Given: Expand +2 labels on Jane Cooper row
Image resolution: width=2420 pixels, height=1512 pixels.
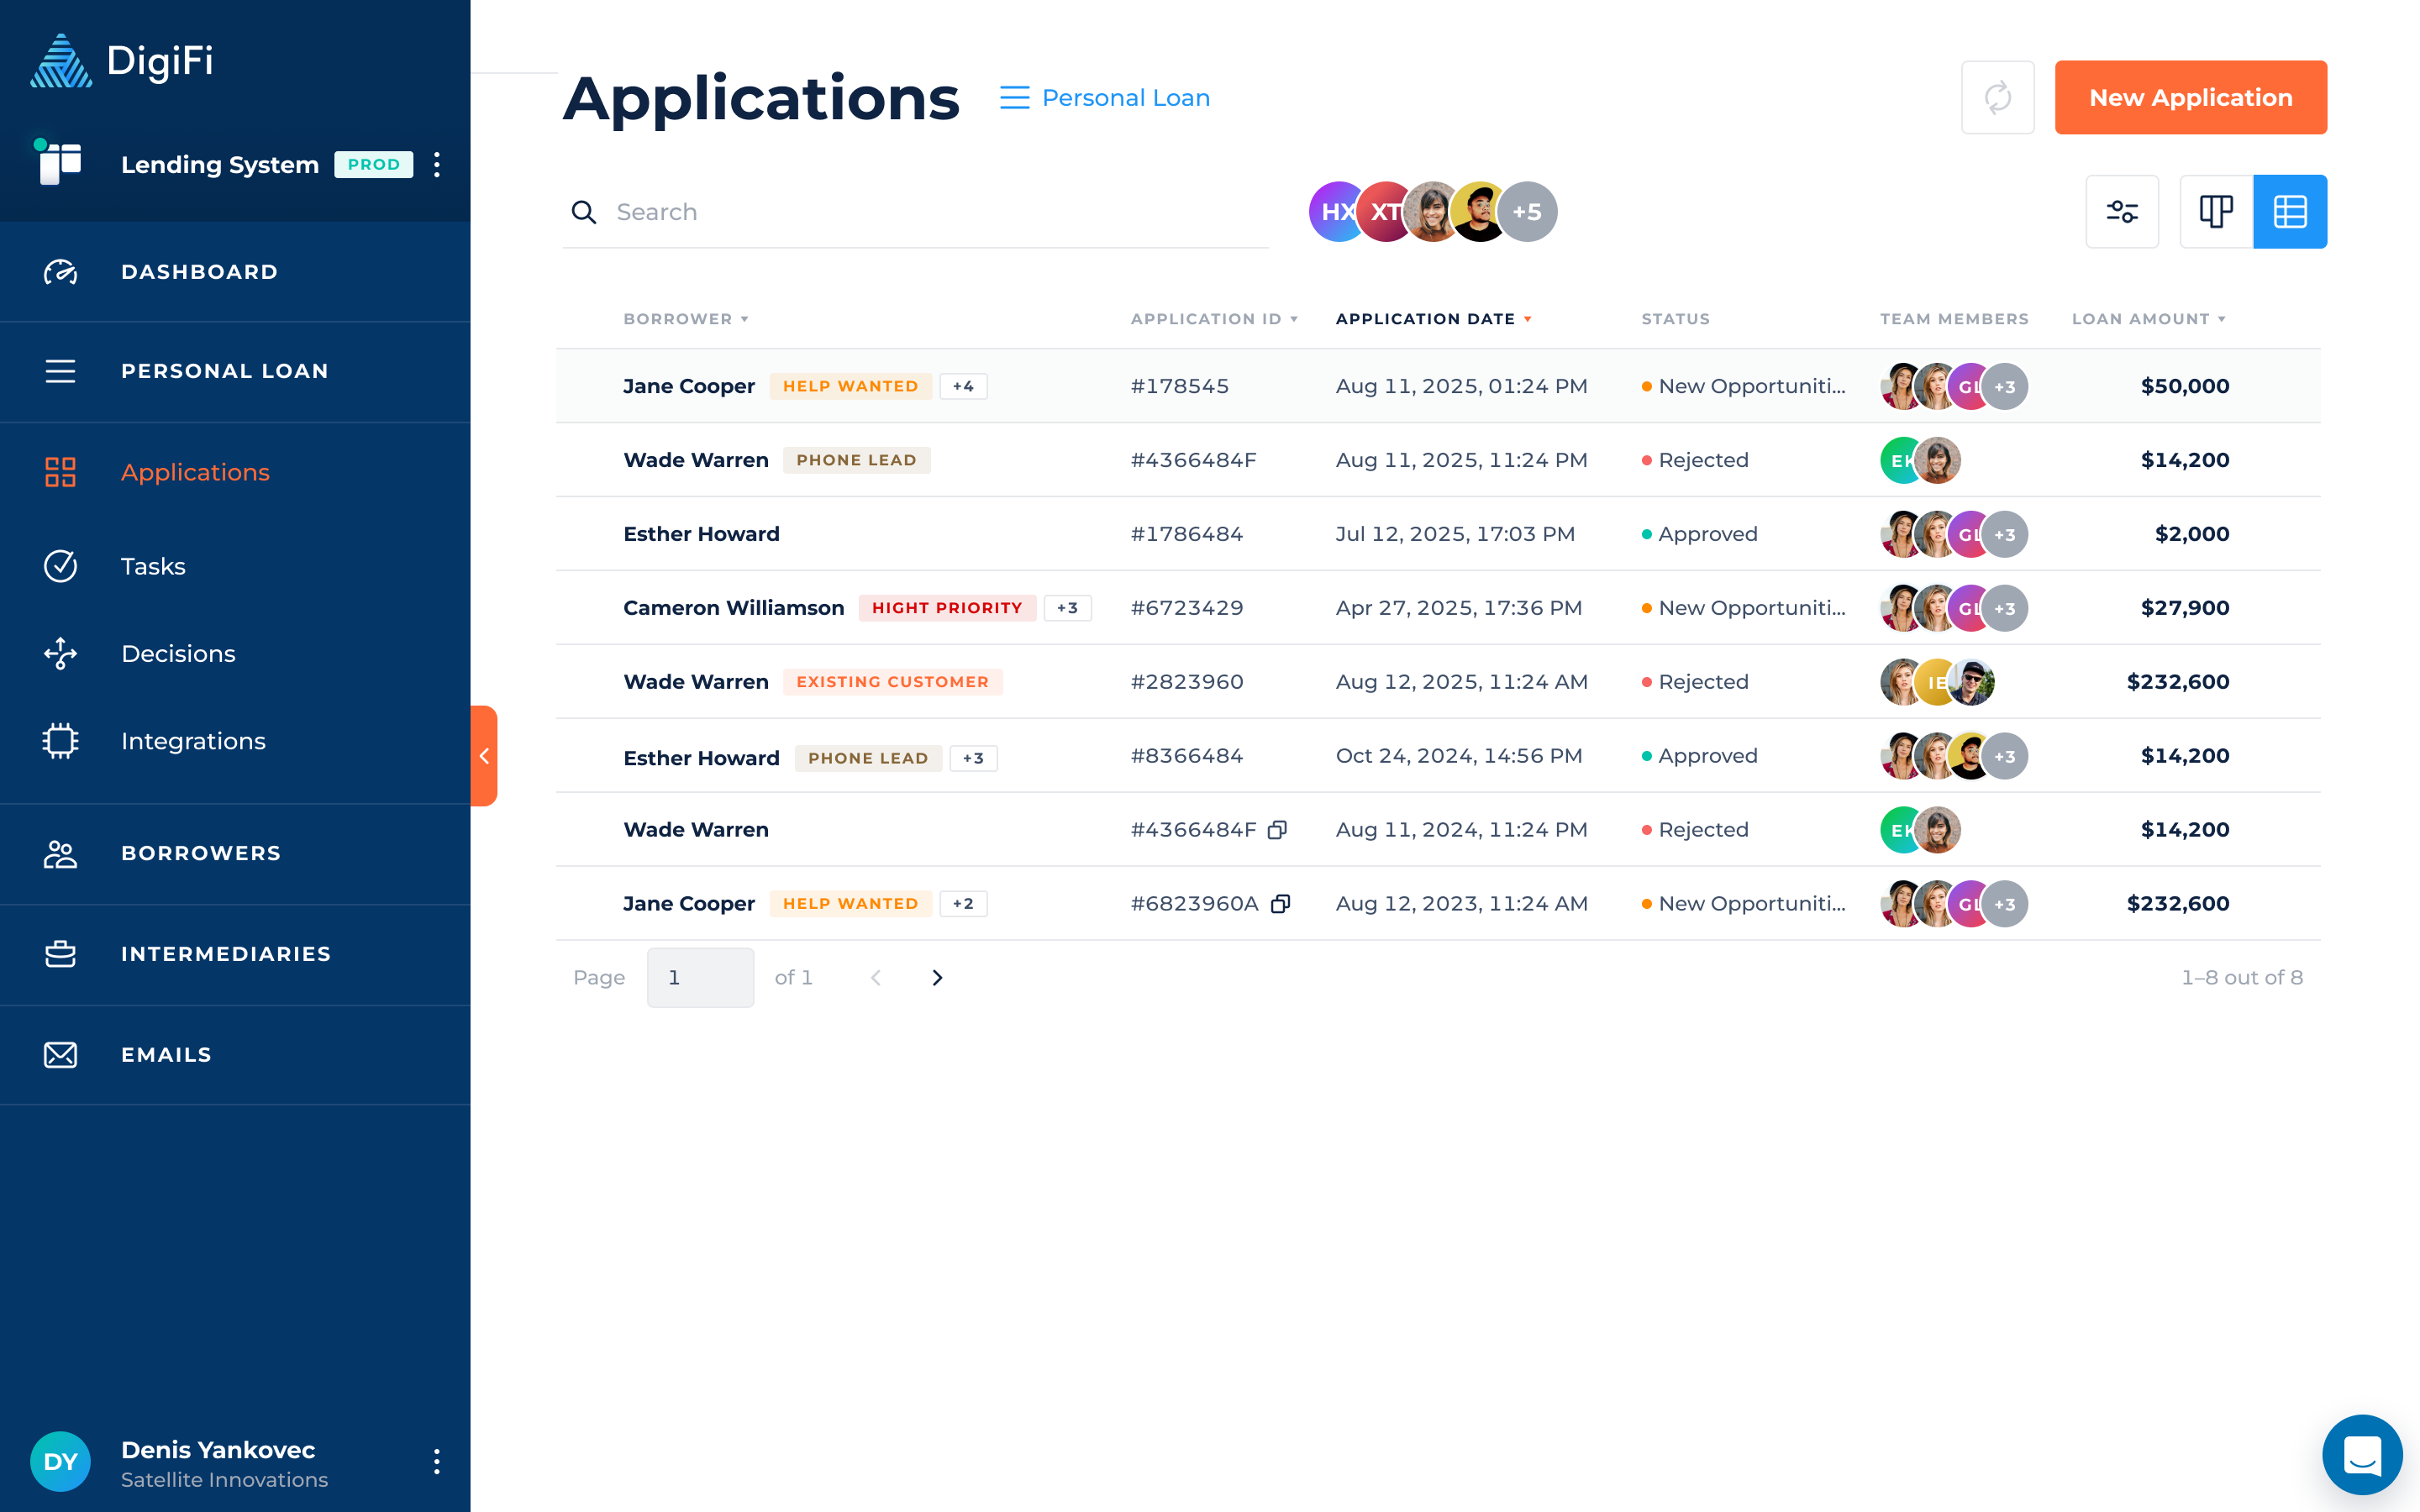Looking at the screenshot, I should (x=963, y=904).
